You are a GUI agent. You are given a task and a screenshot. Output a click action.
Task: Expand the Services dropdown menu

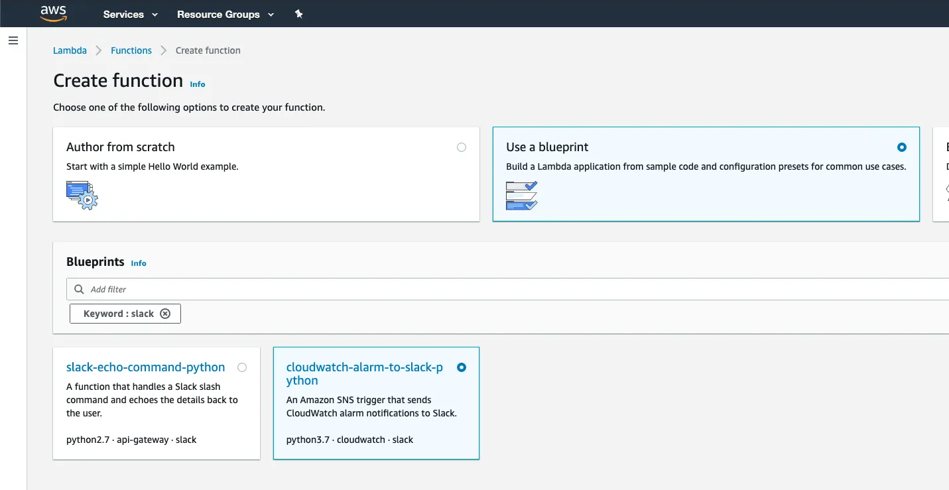tap(131, 14)
